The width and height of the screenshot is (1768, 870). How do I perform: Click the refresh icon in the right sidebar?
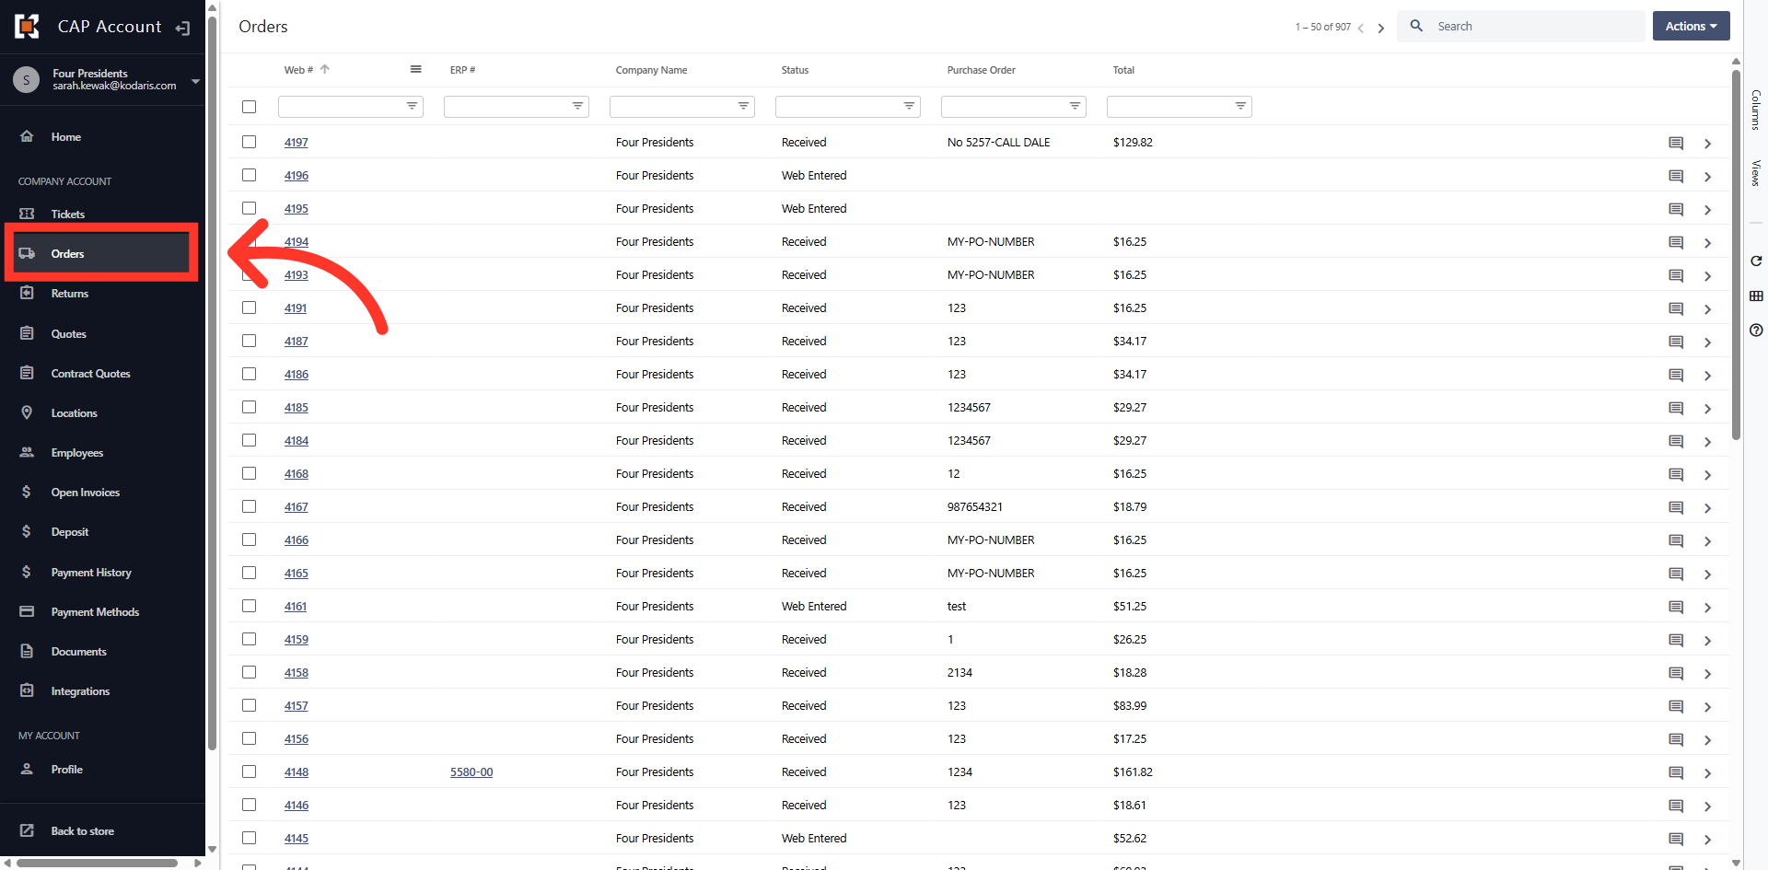1756,261
